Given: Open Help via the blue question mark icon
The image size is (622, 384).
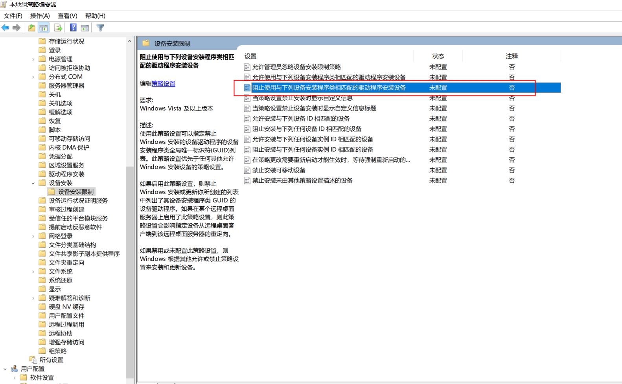Looking at the screenshot, I should coord(73,28).
